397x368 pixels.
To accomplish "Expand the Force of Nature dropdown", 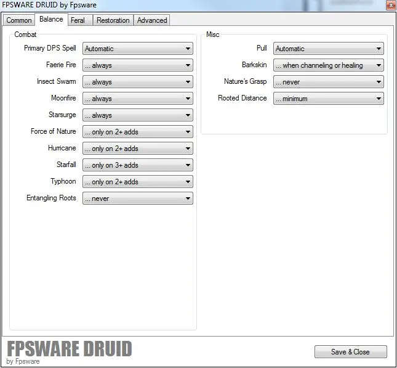I will (x=137, y=132).
